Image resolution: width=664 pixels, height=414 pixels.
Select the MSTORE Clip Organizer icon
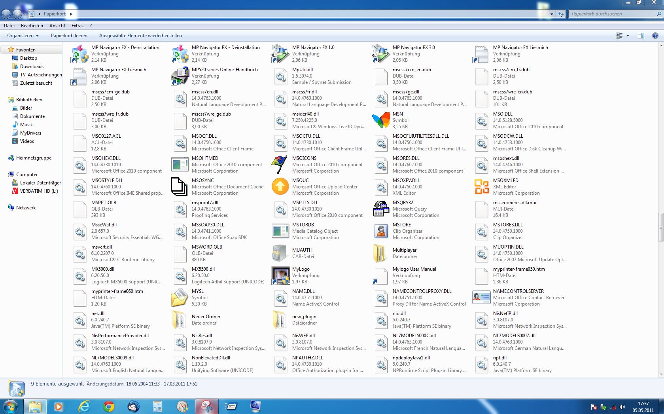(x=381, y=231)
